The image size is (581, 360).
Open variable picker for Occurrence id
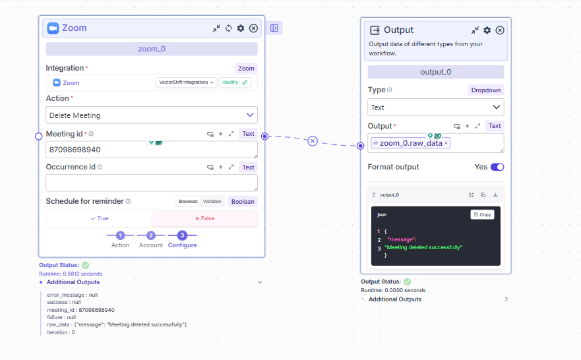(210, 167)
